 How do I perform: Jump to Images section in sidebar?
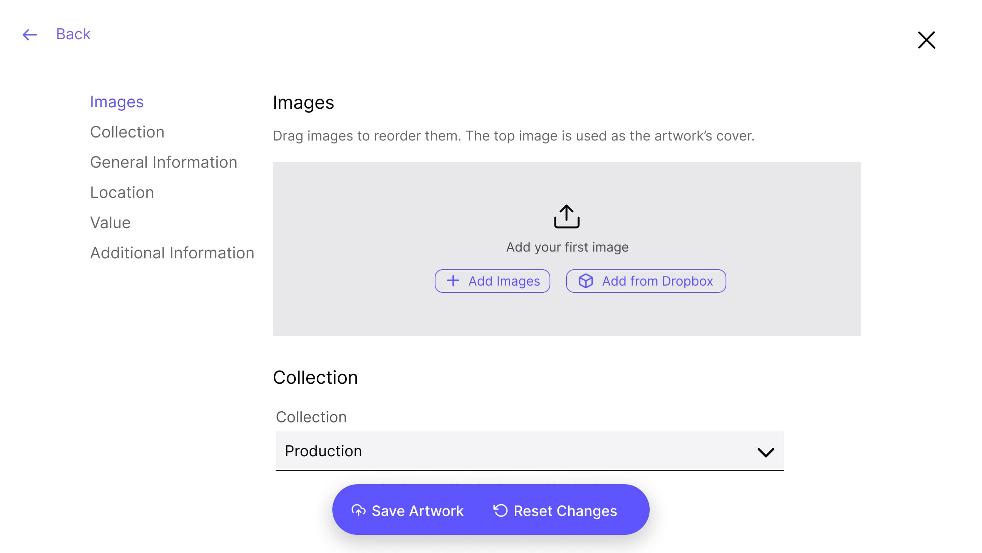coord(117,102)
